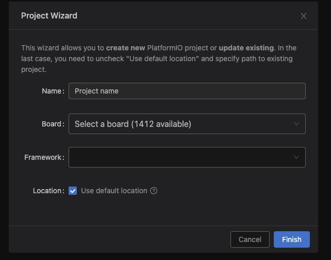Click the Framework dropdown chevron arrow
The image size is (331, 260).
[296, 157]
